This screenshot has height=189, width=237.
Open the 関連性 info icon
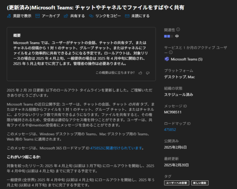(x=178, y=30)
